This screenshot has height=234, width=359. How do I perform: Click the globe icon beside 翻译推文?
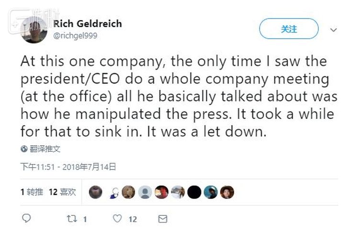(x=24, y=149)
